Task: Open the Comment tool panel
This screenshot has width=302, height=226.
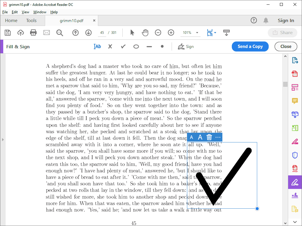Action: (295, 101)
